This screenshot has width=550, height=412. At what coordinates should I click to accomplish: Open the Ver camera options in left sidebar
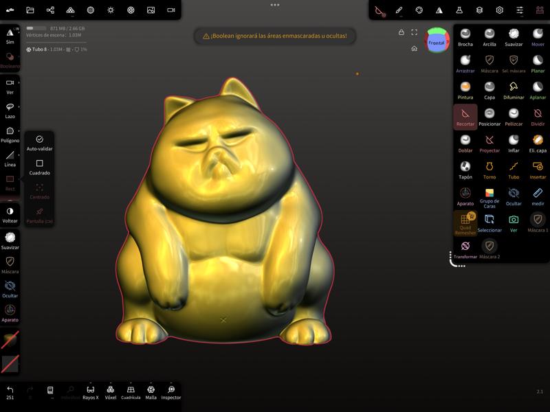pos(10,87)
